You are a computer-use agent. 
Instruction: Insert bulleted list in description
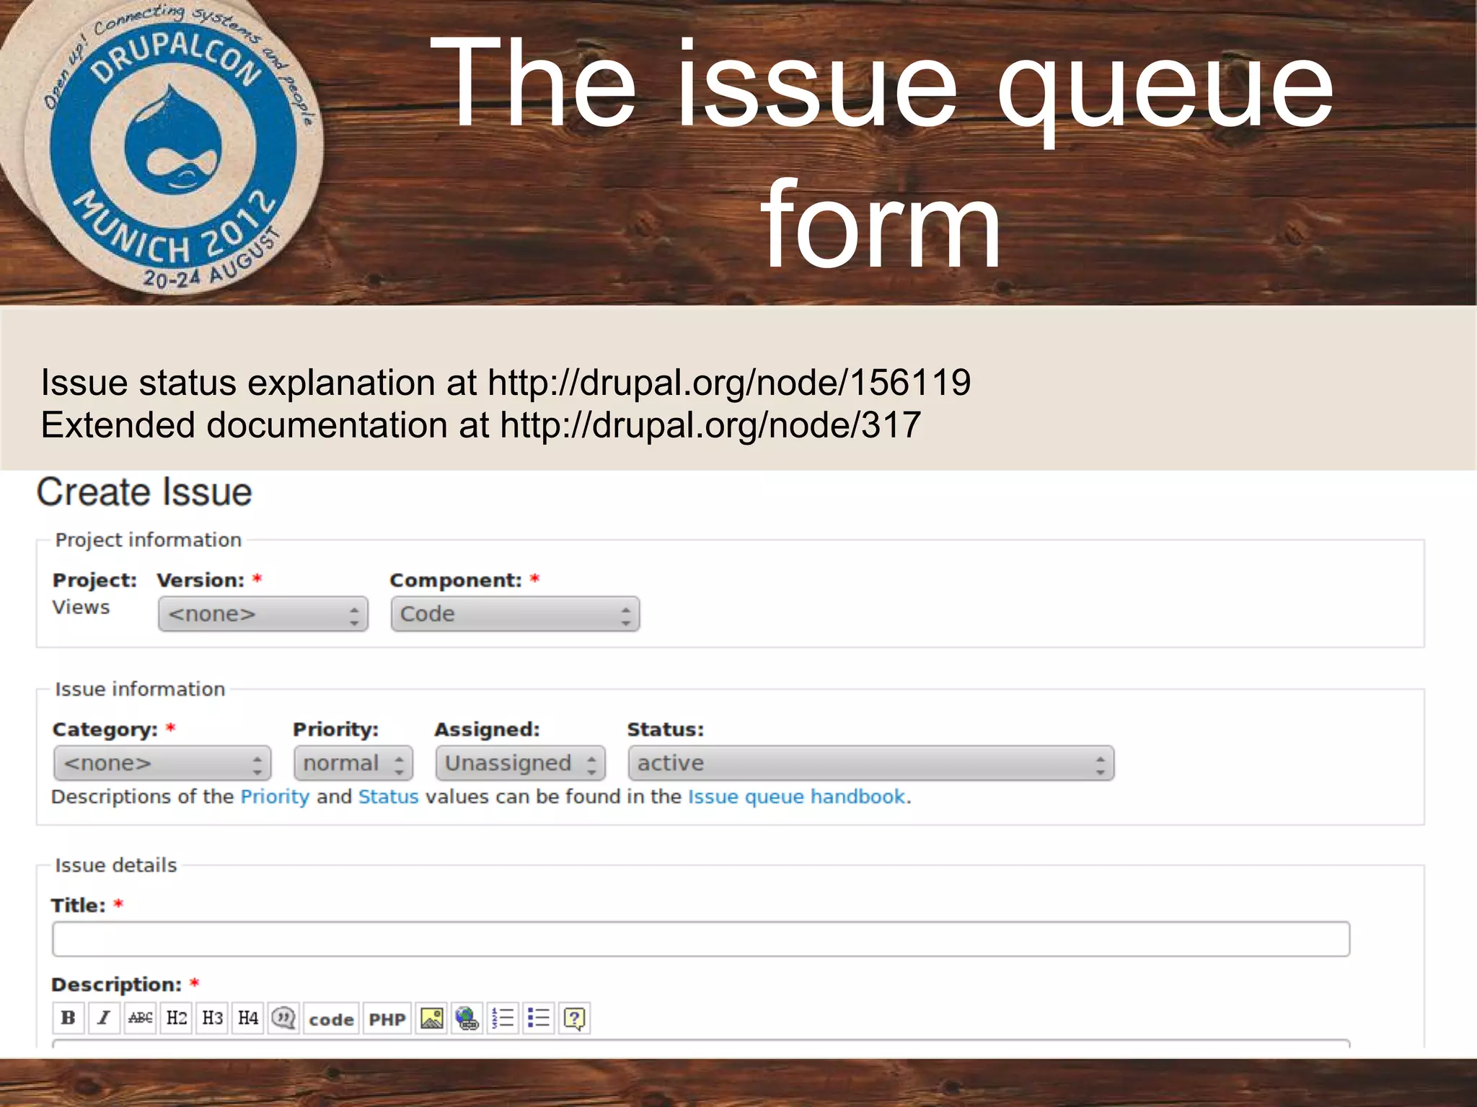tap(539, 1018)
